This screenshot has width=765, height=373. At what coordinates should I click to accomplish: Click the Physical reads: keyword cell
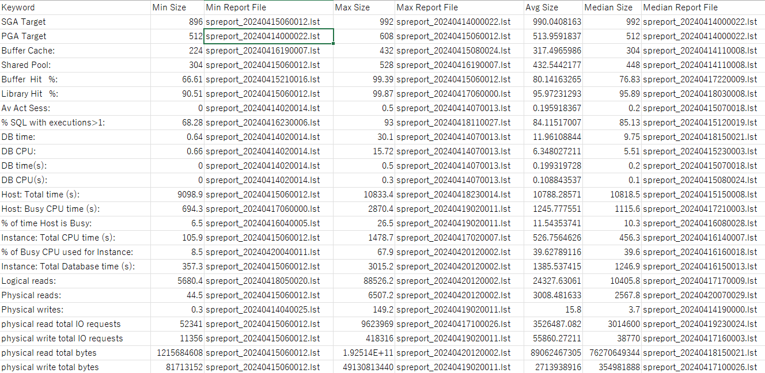coord(75,295)
